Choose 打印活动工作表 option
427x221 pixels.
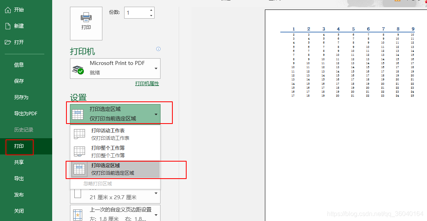click(115, 134)
